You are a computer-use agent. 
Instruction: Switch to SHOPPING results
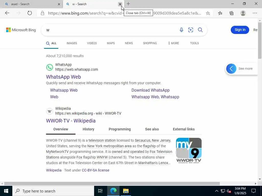click(150, 43)
